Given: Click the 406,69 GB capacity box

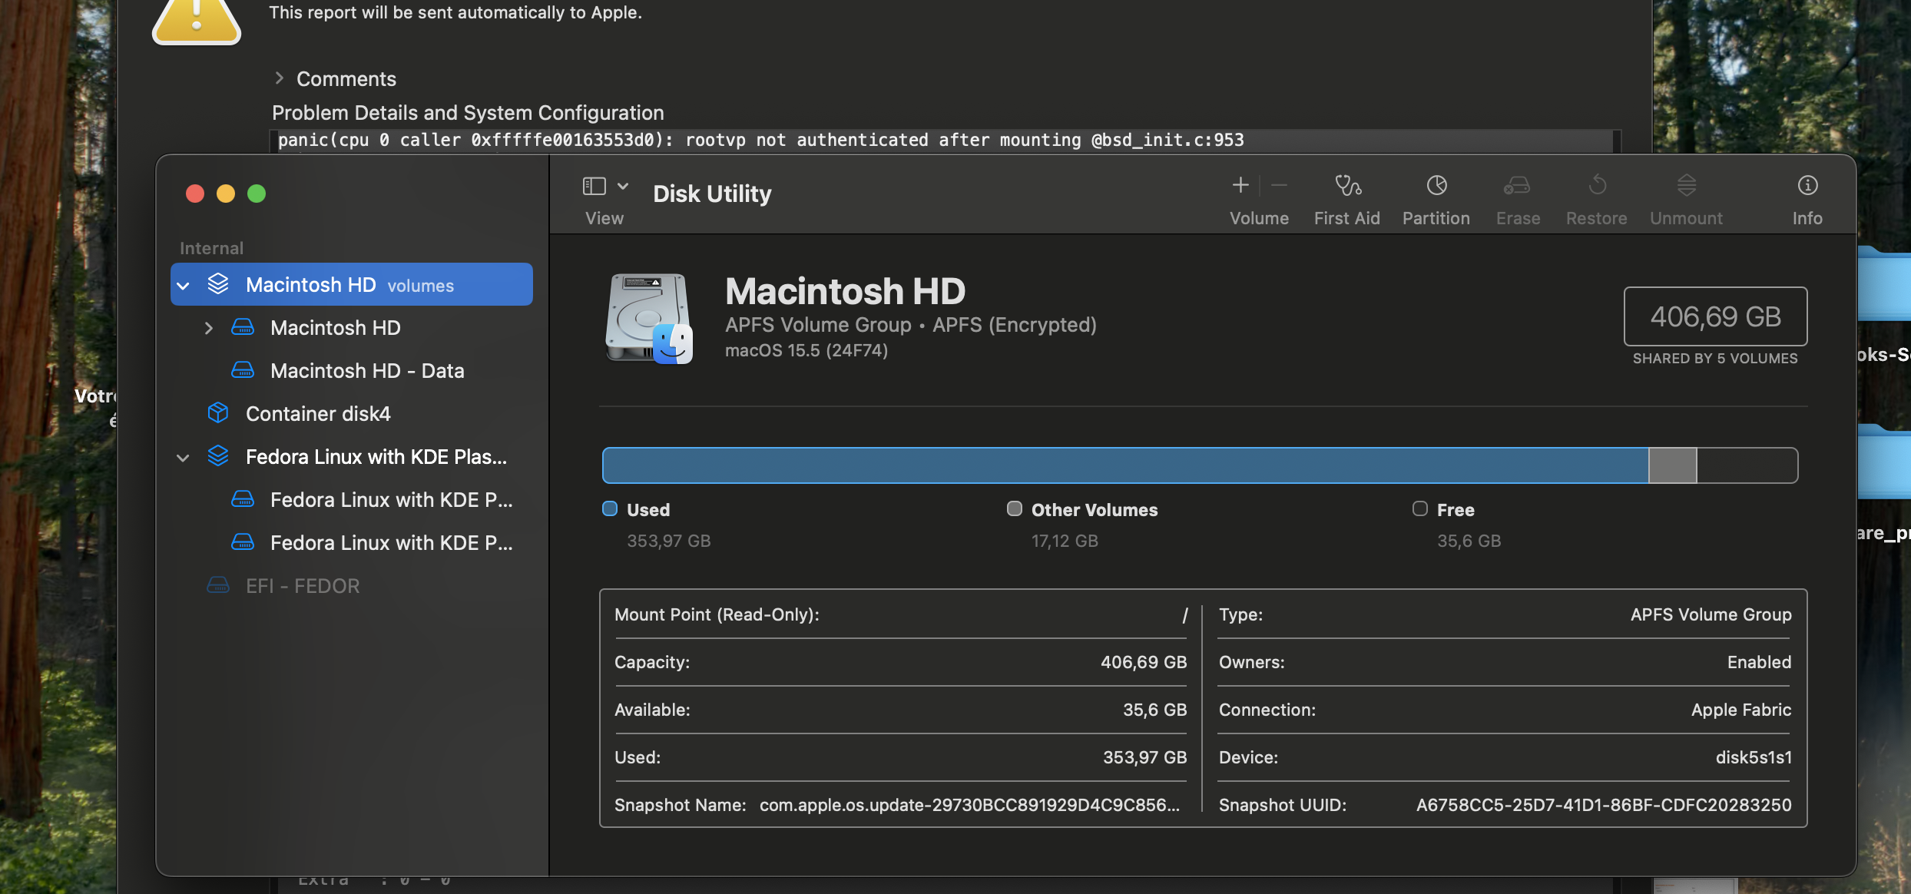Looking at the screenshot, I should [1714, 316].
